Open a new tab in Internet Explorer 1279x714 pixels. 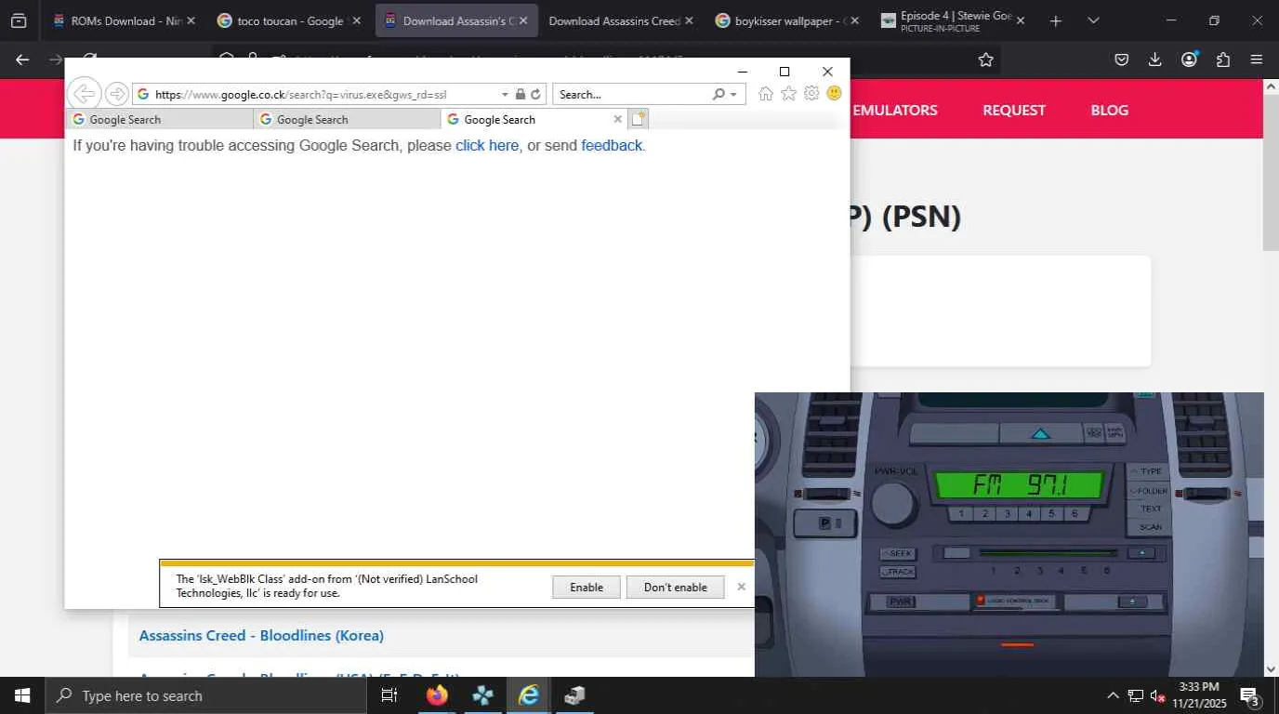click(x=638, y=119)
